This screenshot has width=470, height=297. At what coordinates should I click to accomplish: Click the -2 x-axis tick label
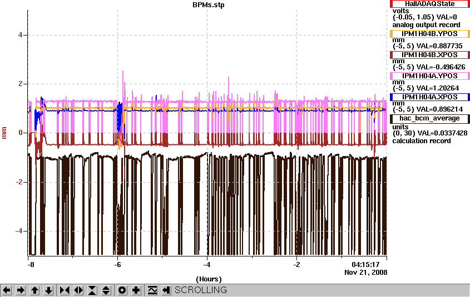click(x=296, y=265)
